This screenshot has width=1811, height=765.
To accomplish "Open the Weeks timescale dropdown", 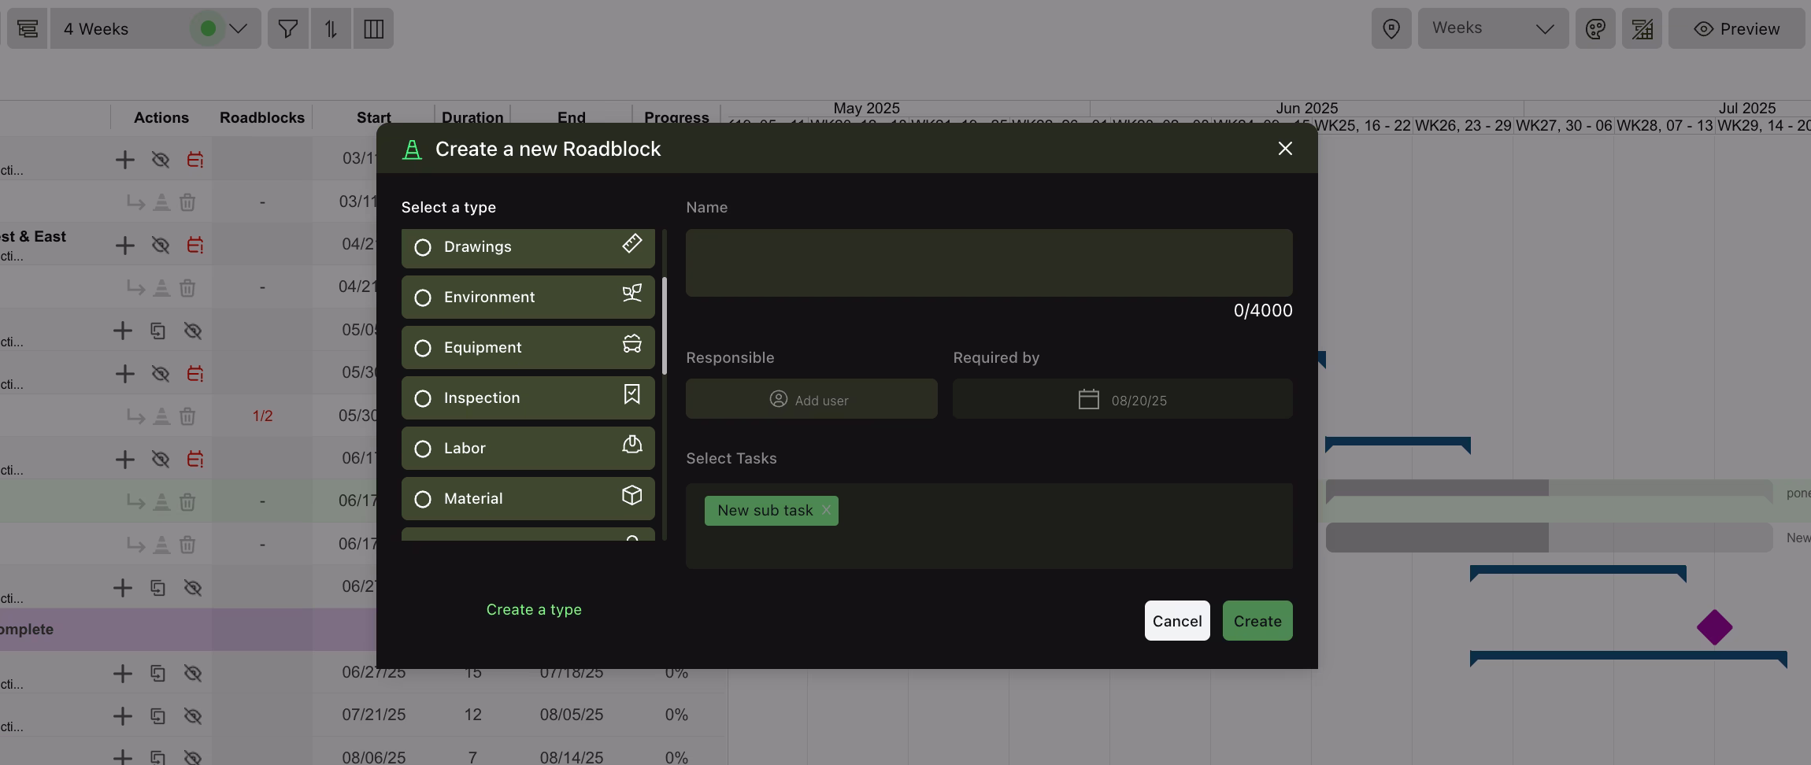I will (1493, 29).
